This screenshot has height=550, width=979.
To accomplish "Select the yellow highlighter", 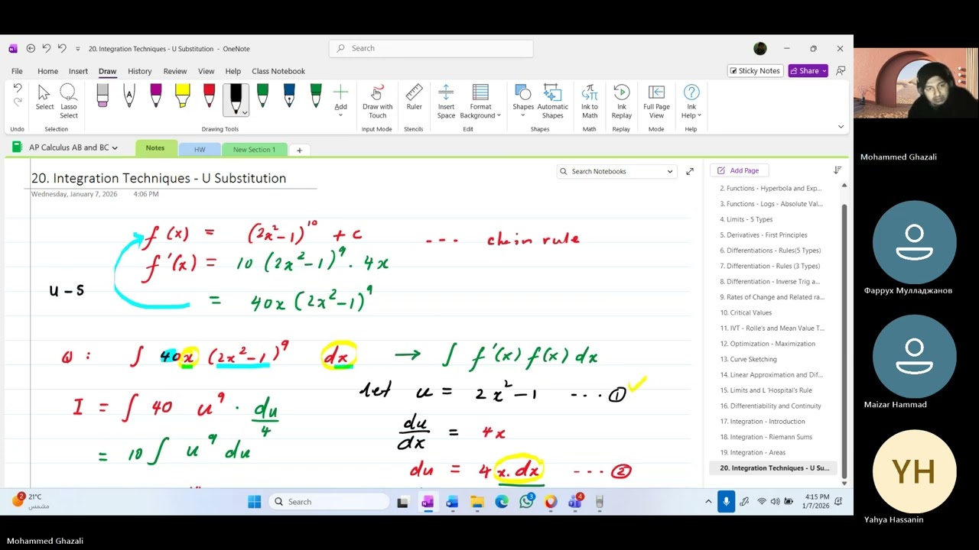I will 182,95.
